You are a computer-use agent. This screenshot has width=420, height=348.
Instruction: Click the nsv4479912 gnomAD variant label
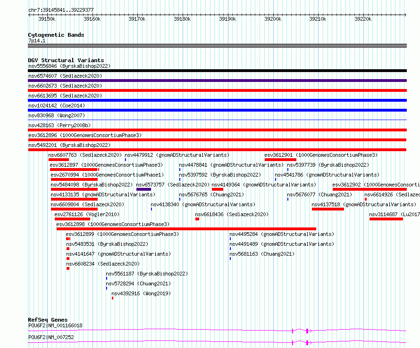coord(177,155)
